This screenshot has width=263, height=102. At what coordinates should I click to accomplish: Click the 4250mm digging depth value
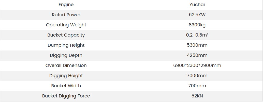click(x=197, y=55)
